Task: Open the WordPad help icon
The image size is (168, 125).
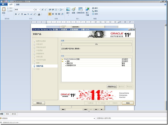Action: (165, 4)
